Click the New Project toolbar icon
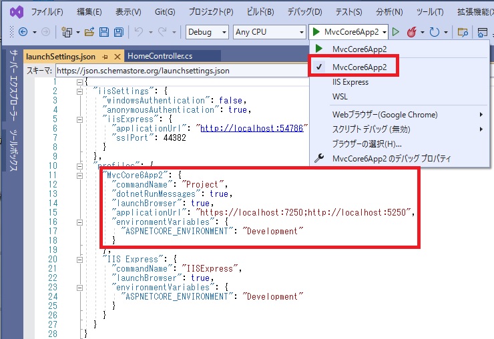The width and height of the screenshot is (494, 339). 67,32
